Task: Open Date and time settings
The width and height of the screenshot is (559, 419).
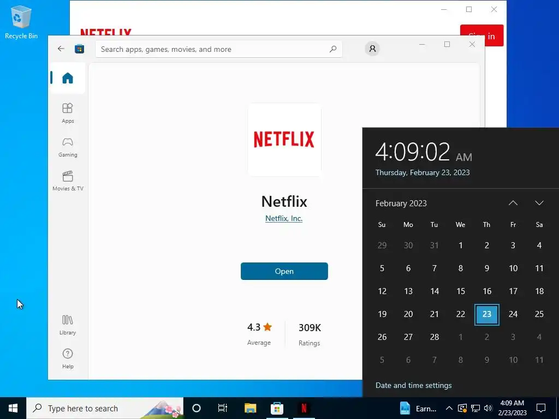Action: point(414,385)
